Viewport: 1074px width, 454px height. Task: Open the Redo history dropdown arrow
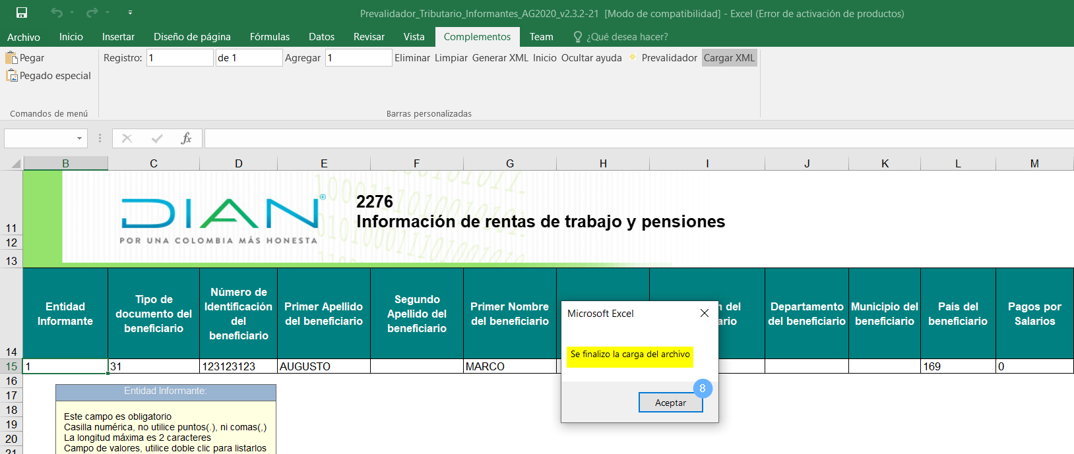pyautogui.click(x=108, y=13)
